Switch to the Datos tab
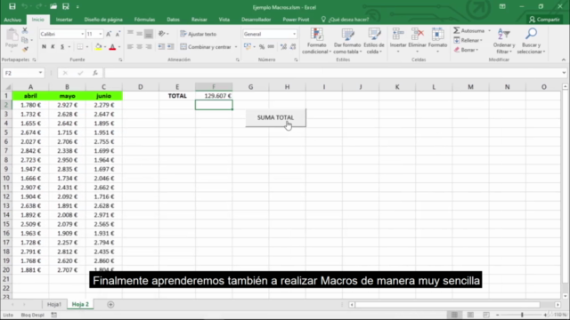Image resolution: width=570 pixels, height=320 pixels. click(173, 20)
